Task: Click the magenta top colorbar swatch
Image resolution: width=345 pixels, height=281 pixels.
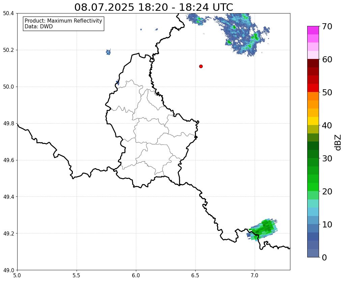Action: 313,30
